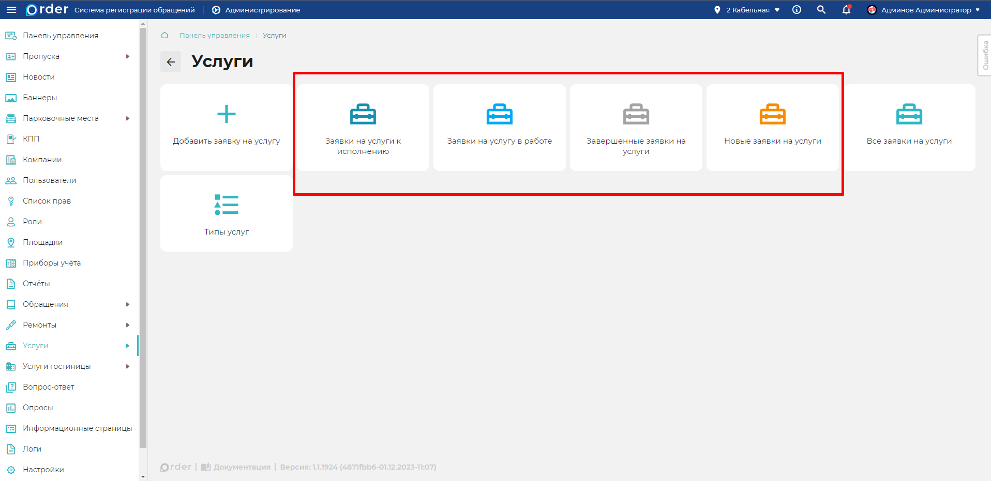Go to home icon in breadcrumb
The height and width of the screenshot is (481, 991).
[164, 35]
